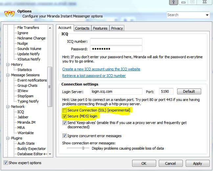Select VKontakte under Network

pos(25,133)
